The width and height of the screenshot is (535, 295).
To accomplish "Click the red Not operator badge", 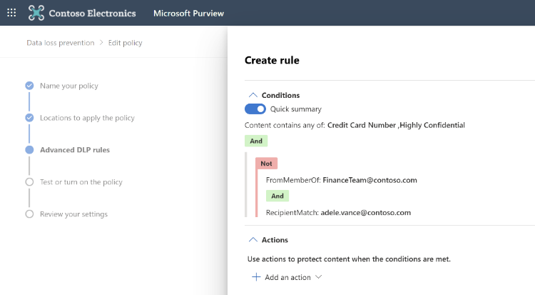I will pyautogui.click(x=266, y=164).
